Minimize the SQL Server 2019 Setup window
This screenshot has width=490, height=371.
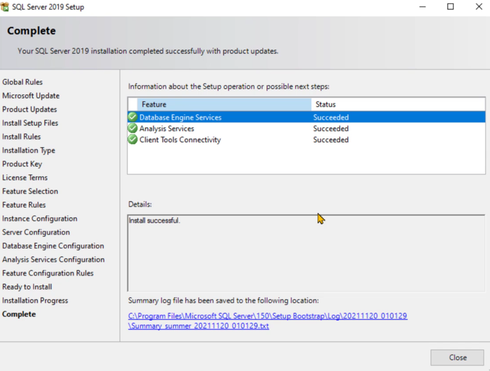pyautogui.click(x=422, y=7)
